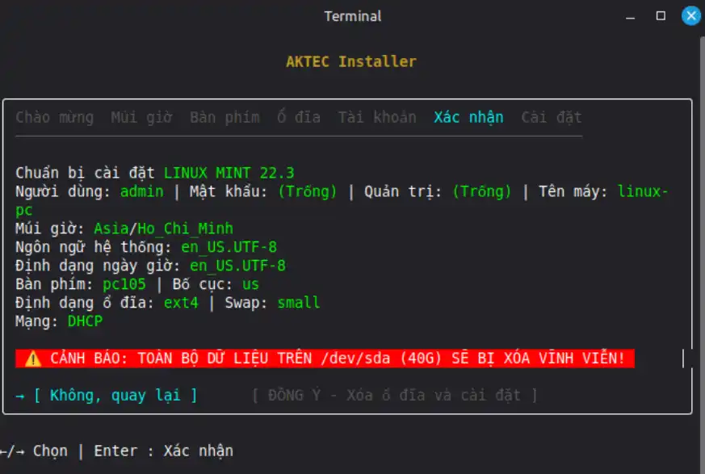Image resolution: width=705 pixels, height=474 pixels.
Task: Open the Bàn phím tab
Action: point(225,117)
